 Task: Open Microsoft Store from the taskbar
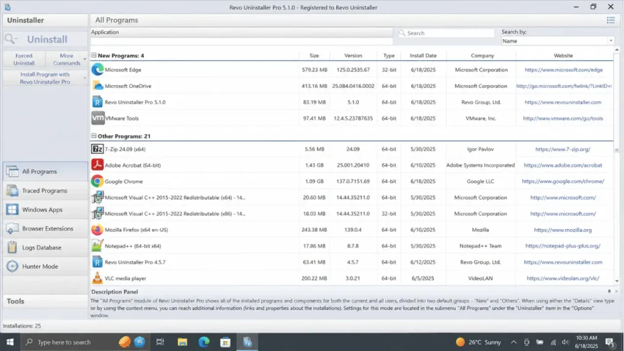[x=225, y=342]
